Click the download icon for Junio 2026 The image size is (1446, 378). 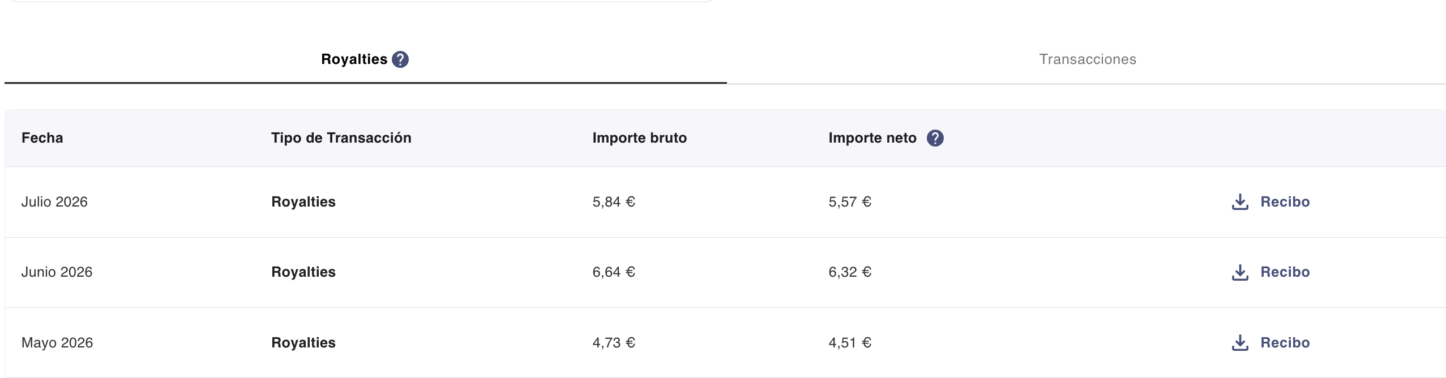pos(1240,272)
